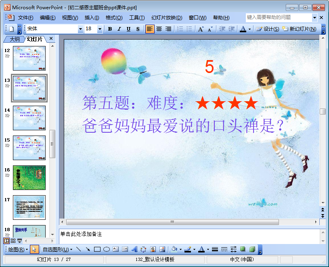
Task: Select the Select Objects arrow tool
Action: [34, 249]
